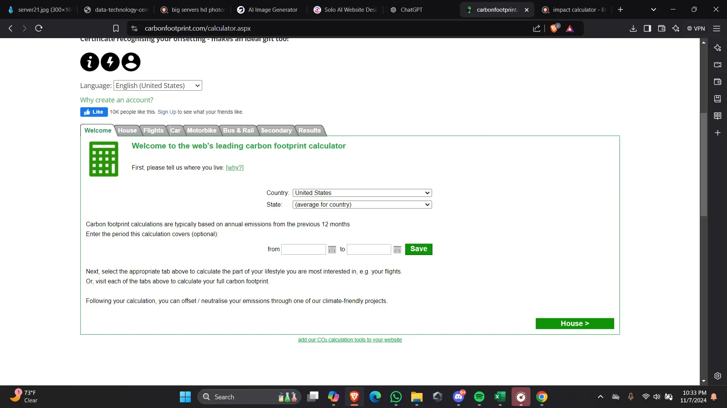The height and width of the screenshot is (408, 727).
Task: Click the 'from' date input field
Action: tap(304, 249)
